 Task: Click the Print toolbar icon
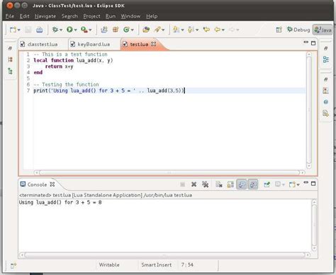(40, 30)
